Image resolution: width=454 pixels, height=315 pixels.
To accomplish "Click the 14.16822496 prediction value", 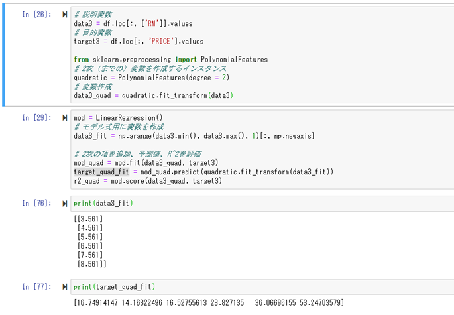I will pos(142,303).
